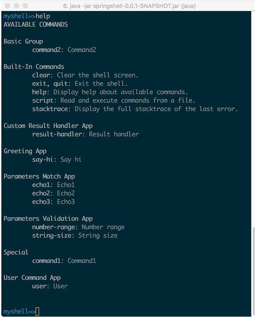Click the gray minimize window button
255x318 pixels.
[16, 6]
